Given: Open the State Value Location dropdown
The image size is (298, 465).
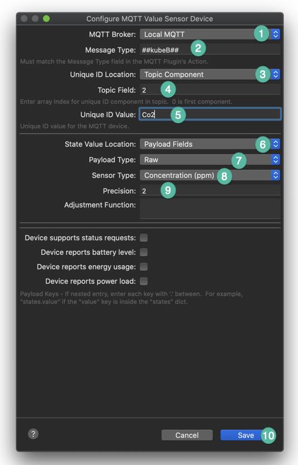Looking at the screenshot, I should click(210, 144).
